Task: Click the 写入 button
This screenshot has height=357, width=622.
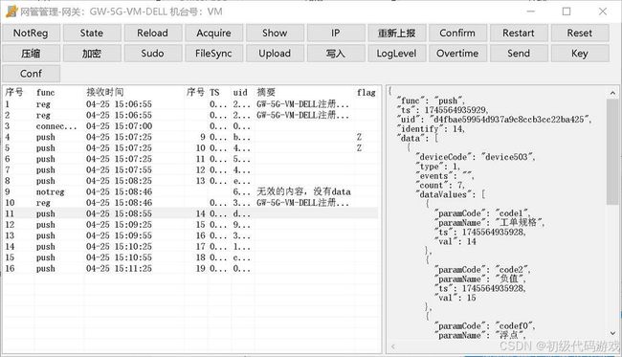Action: 336,54
